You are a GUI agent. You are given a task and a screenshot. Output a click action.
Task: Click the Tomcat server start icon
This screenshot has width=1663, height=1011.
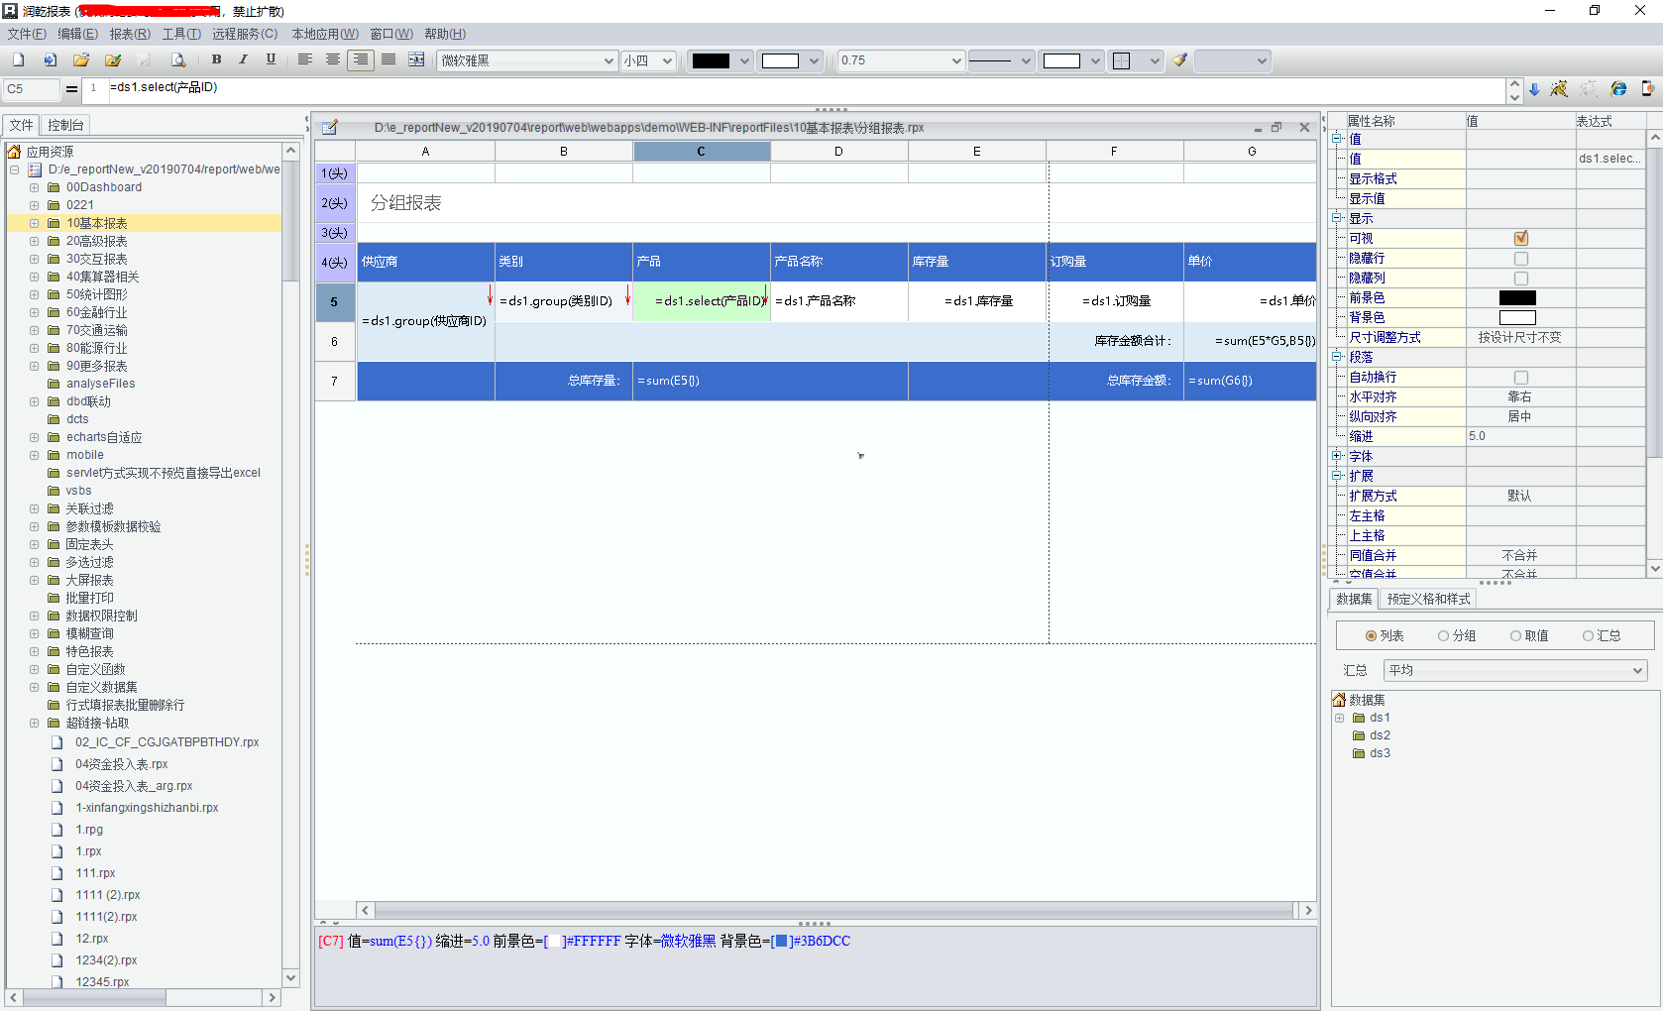[x=1559, y=89]
